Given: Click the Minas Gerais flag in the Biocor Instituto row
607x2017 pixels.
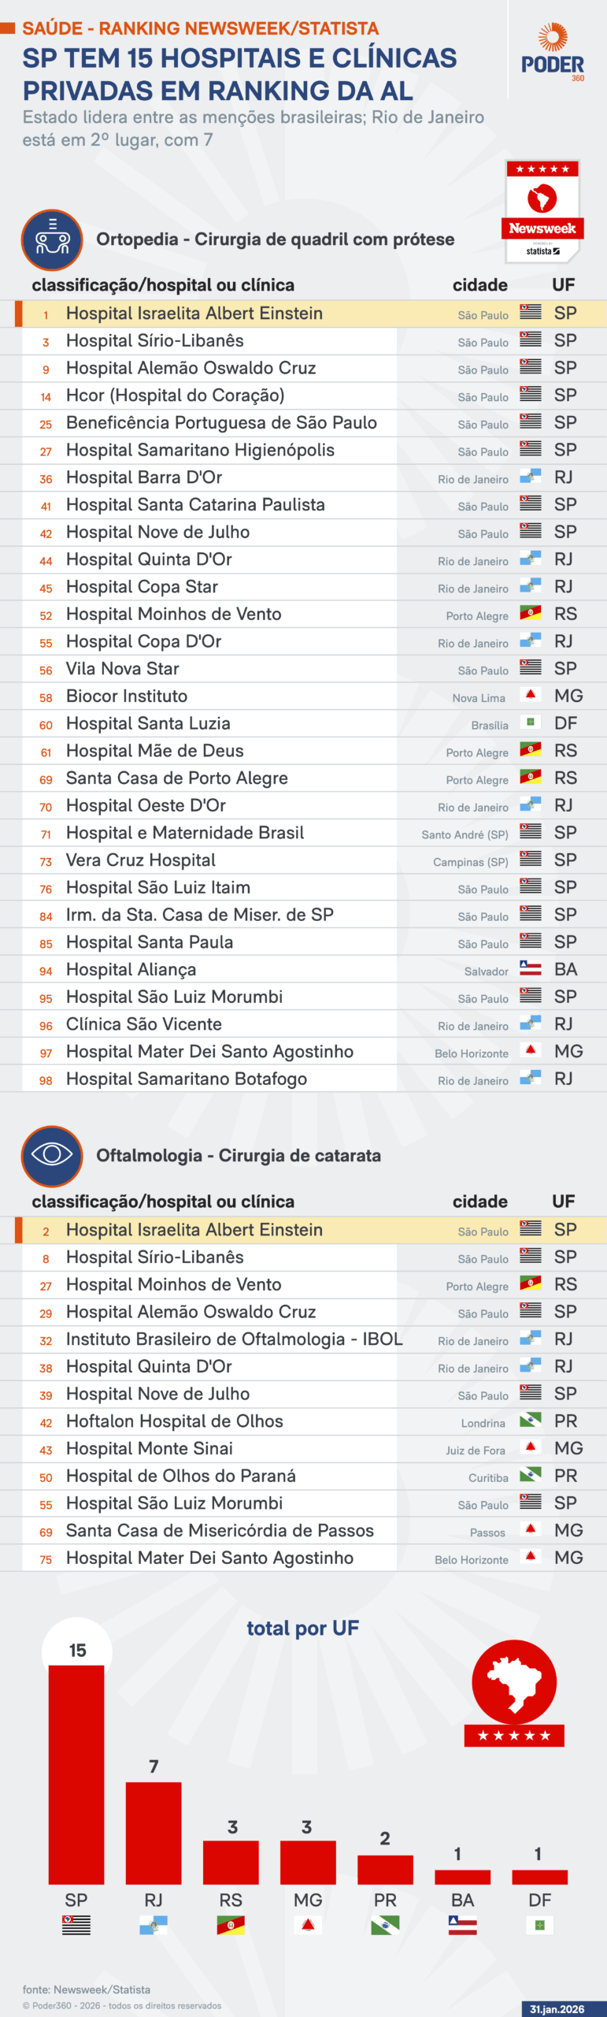Looking at the screenshot, I should 531,696.
